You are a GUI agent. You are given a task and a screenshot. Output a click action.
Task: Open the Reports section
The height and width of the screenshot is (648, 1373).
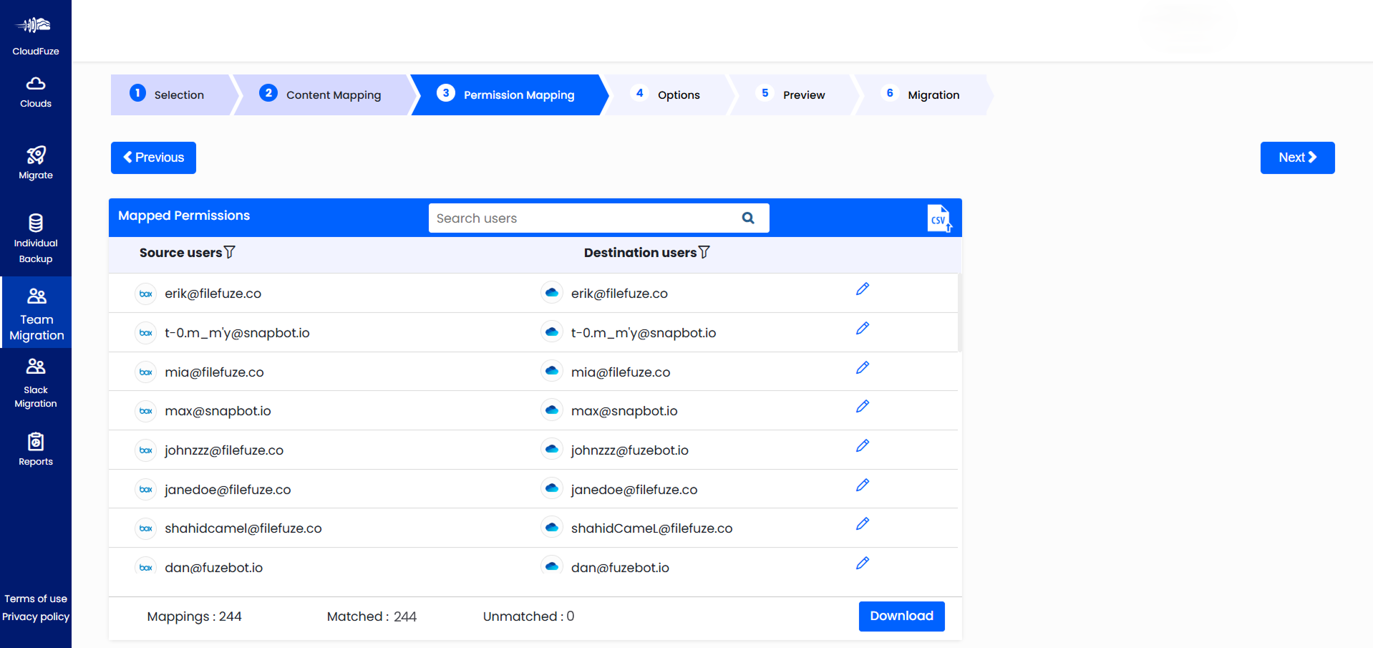click(x=35, y=448)
